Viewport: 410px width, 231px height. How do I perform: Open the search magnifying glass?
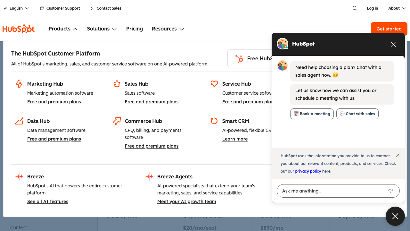point(355,8)
